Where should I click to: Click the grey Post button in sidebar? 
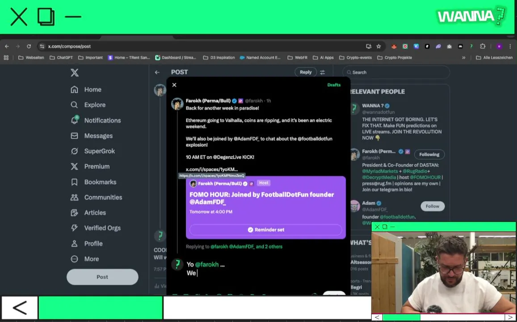(x=102, y=277)
